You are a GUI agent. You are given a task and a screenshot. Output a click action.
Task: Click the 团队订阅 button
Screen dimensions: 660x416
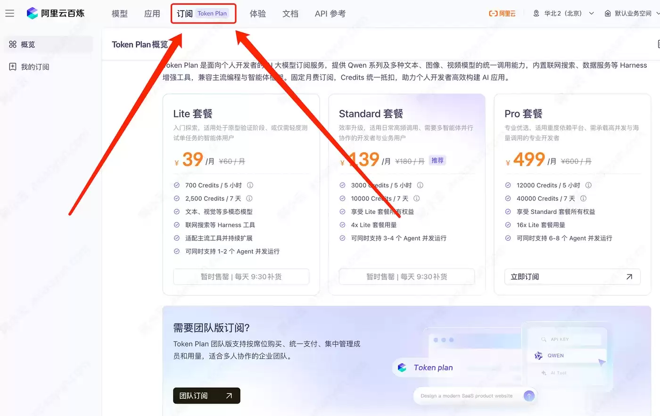pyautogui.click(x=206, y=396)
